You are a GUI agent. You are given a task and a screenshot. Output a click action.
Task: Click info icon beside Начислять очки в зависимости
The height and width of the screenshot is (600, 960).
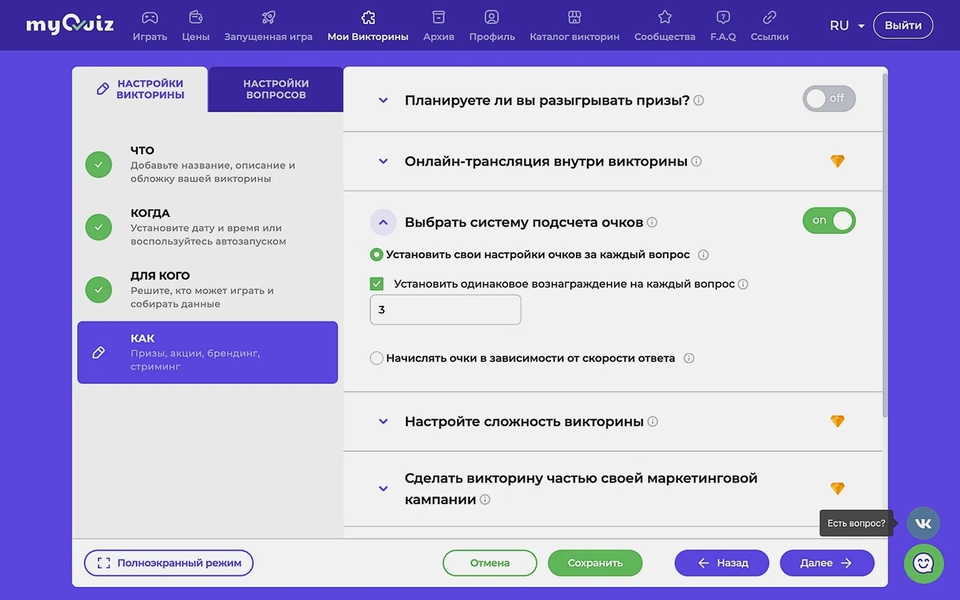pos(689,358)
